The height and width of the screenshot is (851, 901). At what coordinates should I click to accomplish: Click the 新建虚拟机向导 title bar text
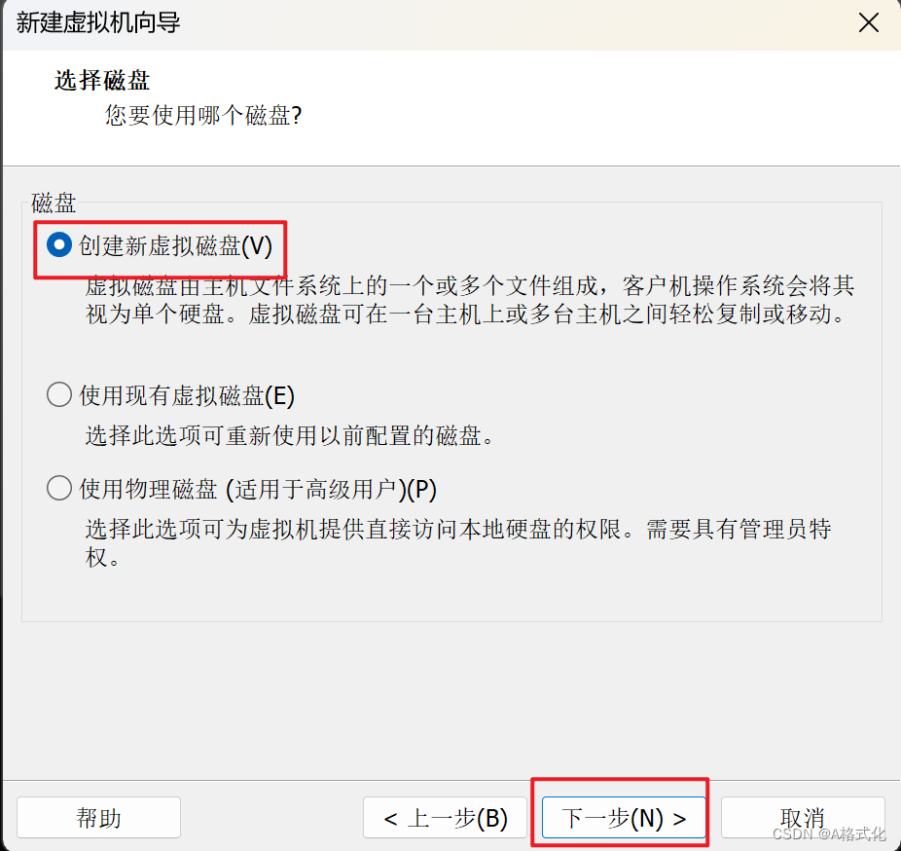pyautogui.click(x=98, y=23)
